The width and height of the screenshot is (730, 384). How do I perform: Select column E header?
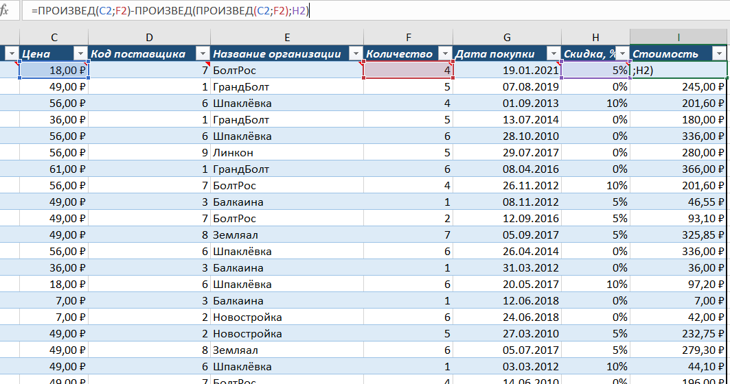coord(287,37)
